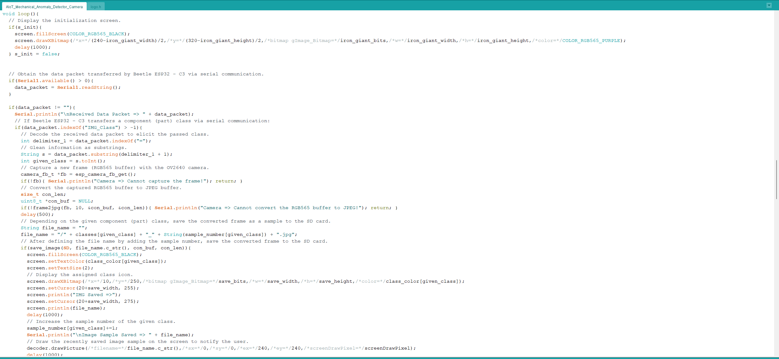
Task: Click 'sample_number[given_class]+=1;' line
Action: tap(72, 328)
